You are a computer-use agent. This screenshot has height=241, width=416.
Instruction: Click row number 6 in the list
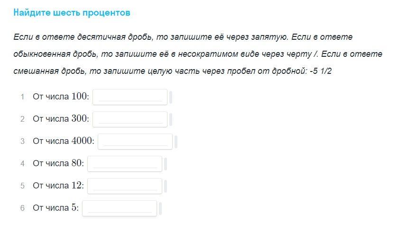22,208
